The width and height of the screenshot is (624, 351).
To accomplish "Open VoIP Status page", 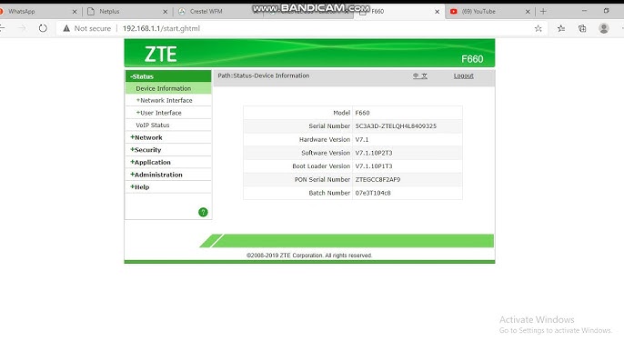I will tap(153, 125).
